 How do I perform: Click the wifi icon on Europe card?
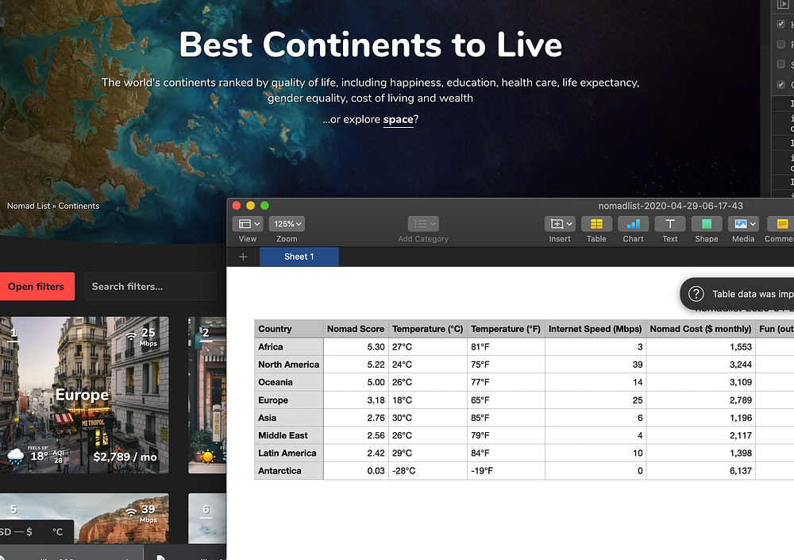(131, 335)
